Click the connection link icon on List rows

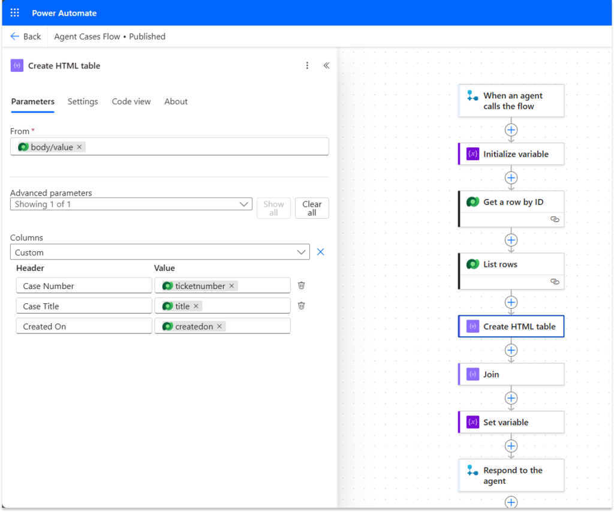555,281
